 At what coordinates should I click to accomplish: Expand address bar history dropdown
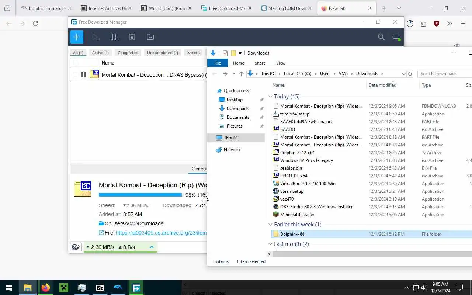click(403, 74)
